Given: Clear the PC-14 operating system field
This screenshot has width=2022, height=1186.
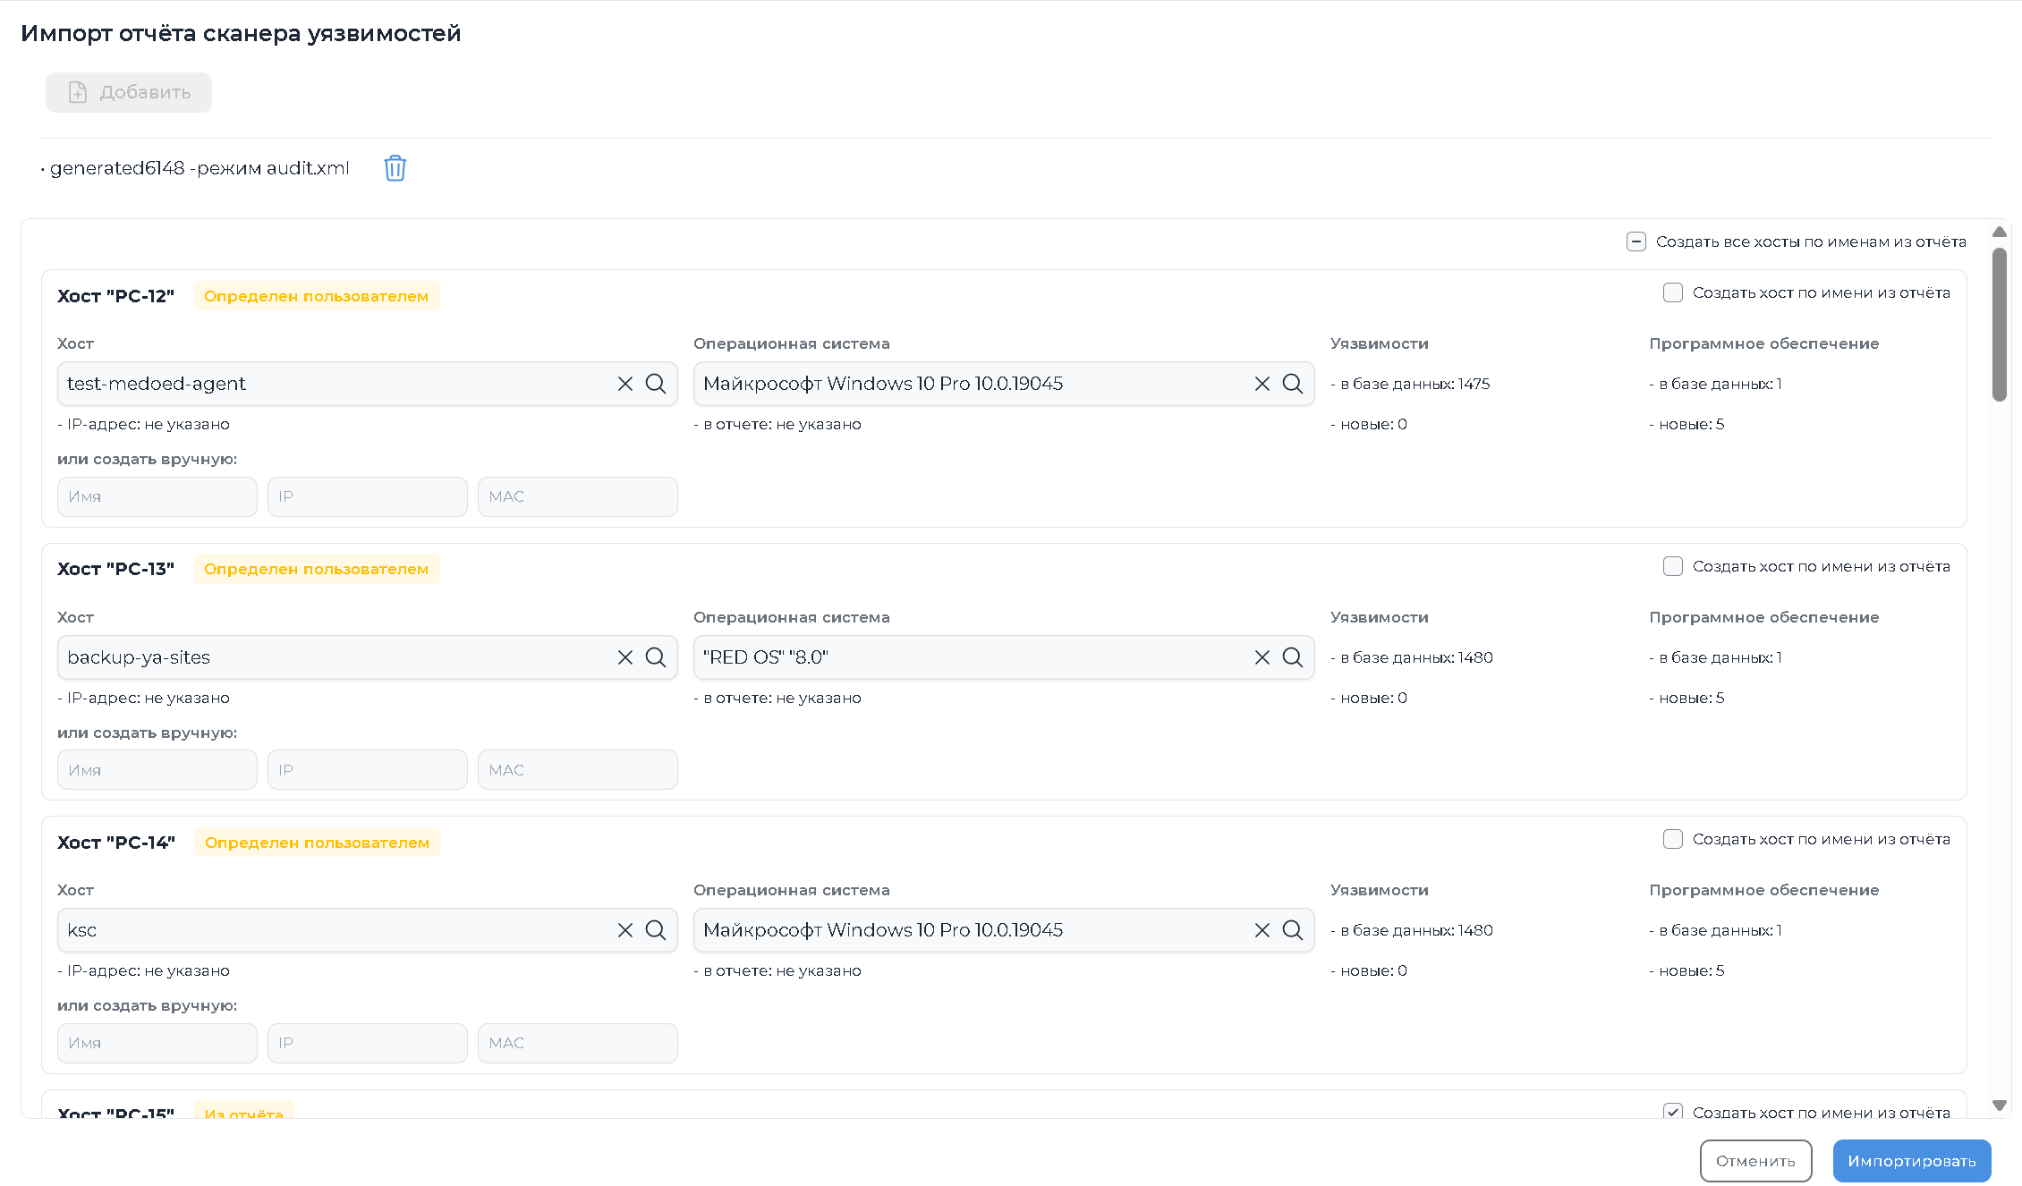Looking at the screenshot, I should click(x=1262, y=930).
